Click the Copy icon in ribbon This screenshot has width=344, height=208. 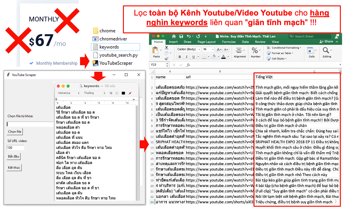[166, 53]
